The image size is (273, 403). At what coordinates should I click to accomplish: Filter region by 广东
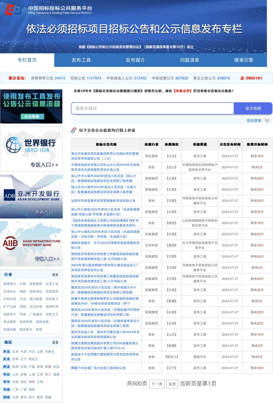pos(15,390)
